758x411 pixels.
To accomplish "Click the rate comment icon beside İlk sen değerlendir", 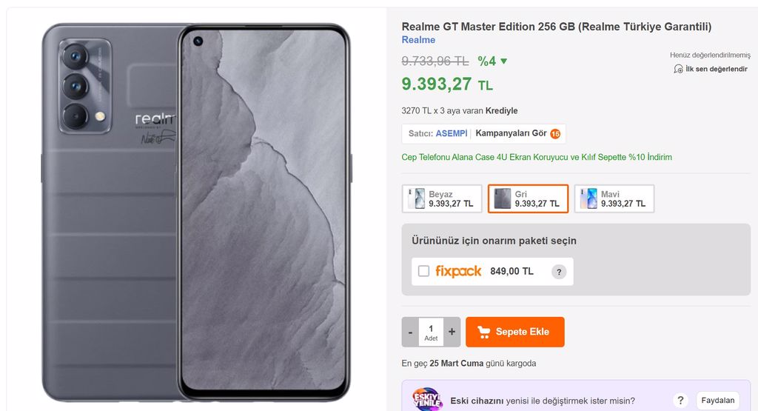I will pos(678,69).
